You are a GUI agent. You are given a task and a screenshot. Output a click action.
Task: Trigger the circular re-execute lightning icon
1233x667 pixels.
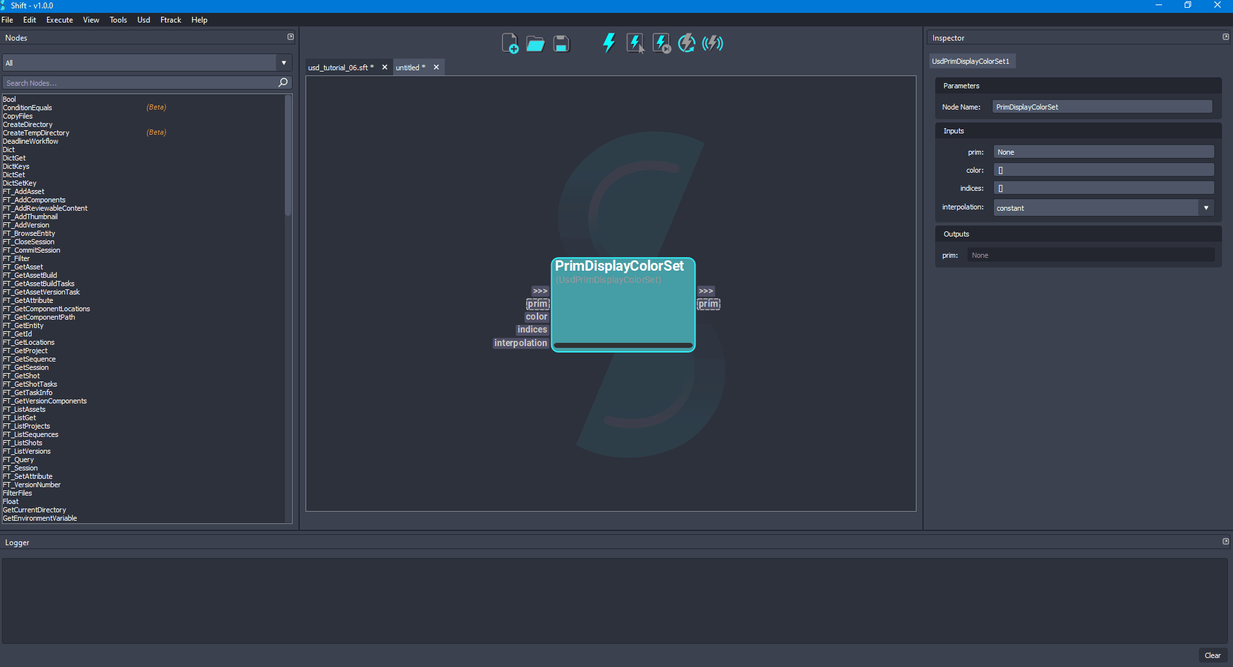pyautogui.click(x=686, y=43)
